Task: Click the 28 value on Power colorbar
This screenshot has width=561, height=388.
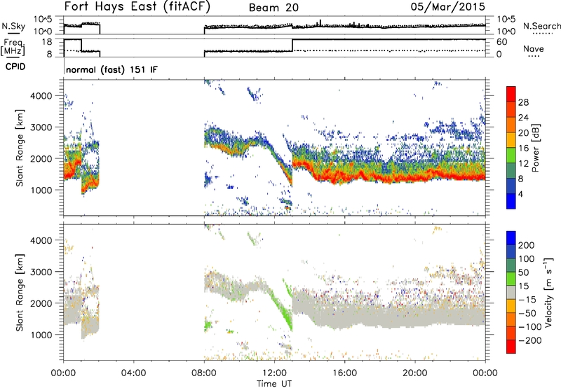Action: (523, 102)
